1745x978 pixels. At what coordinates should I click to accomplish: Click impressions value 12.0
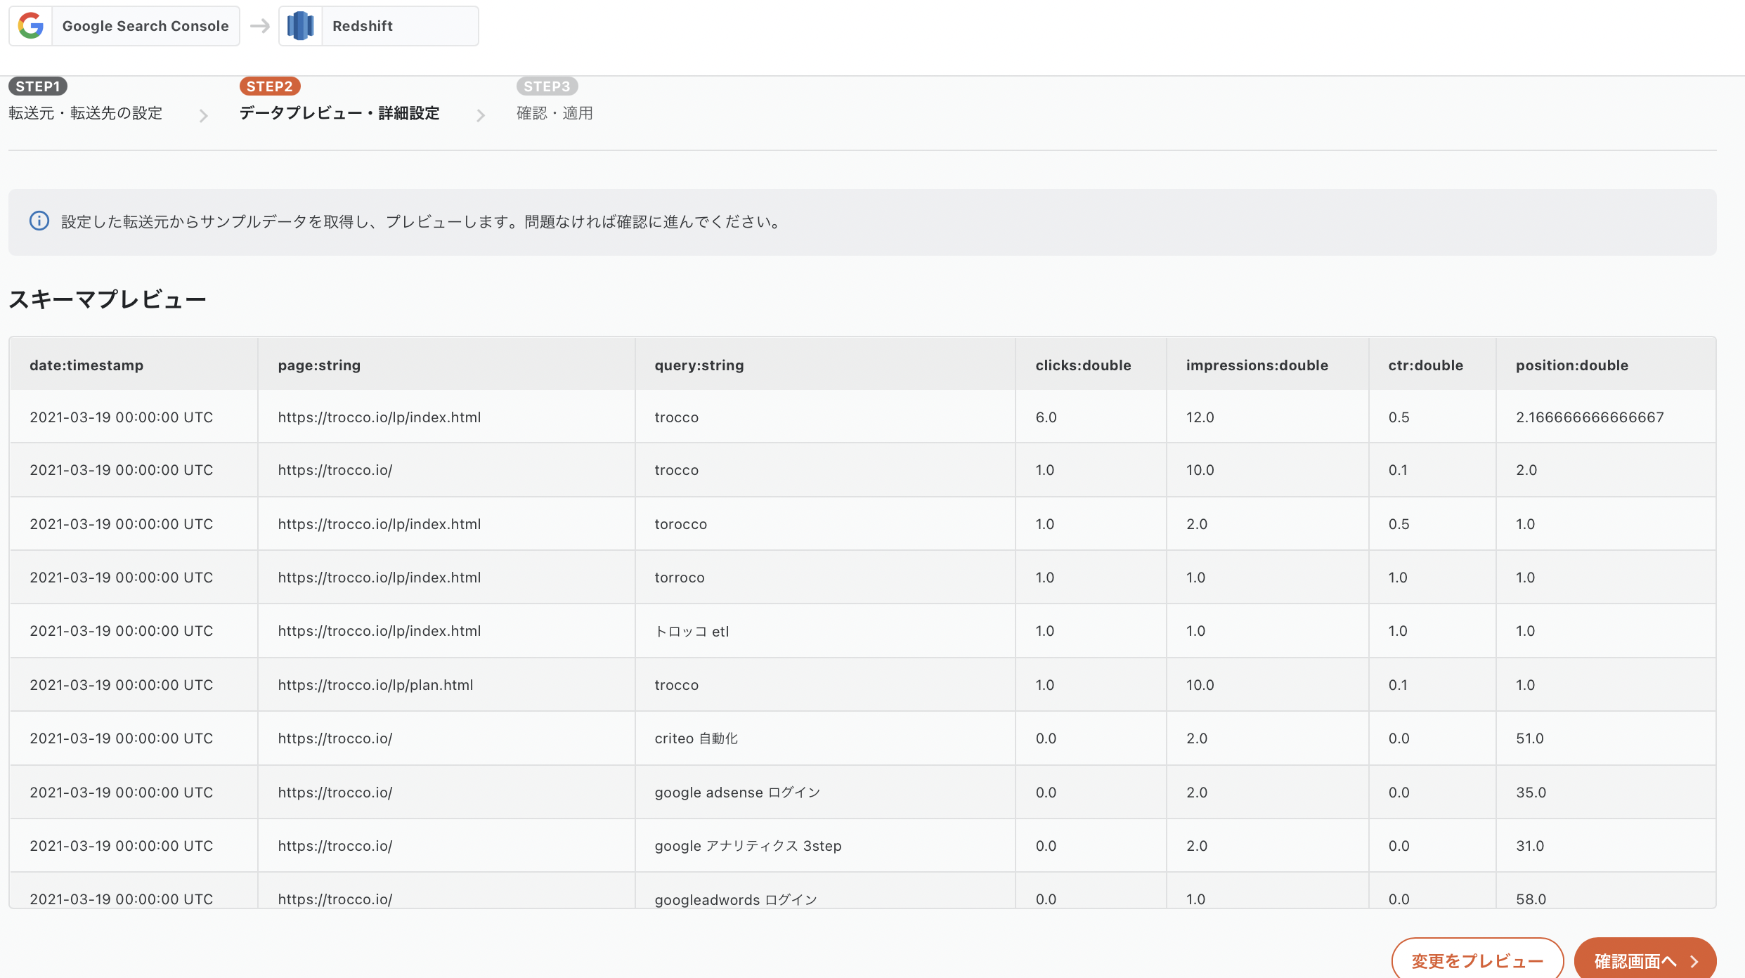1200,417
